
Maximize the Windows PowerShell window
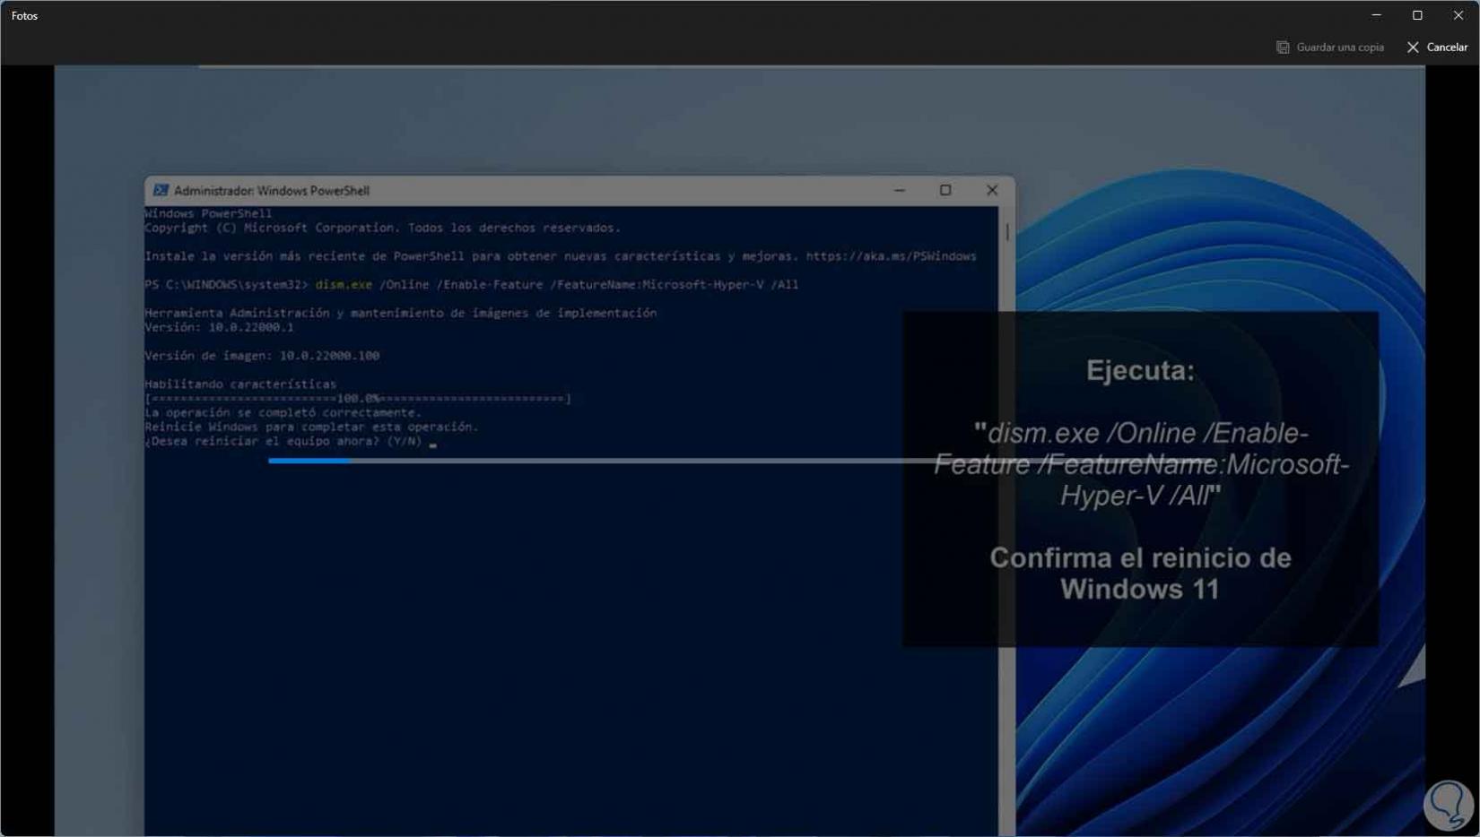[945, 190]
